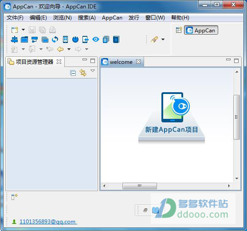Minimize the 项目资源管理器 panel
247x231 pixels.
click(x=85, y=59)
